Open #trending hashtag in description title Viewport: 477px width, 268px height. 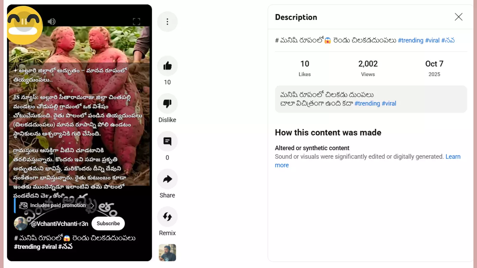(411, 40)
